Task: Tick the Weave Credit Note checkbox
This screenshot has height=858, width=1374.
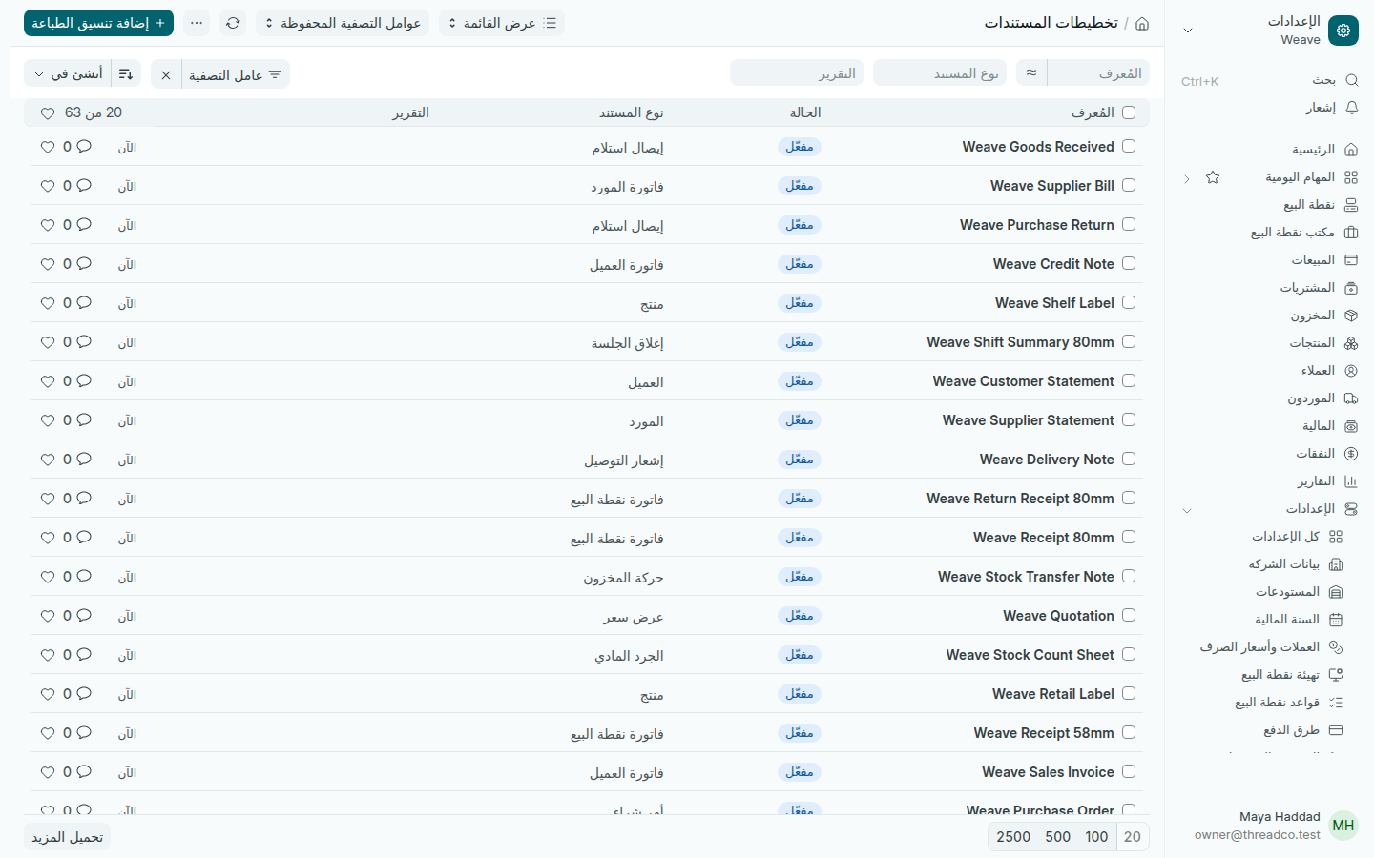Action: tap(1129, 263)
